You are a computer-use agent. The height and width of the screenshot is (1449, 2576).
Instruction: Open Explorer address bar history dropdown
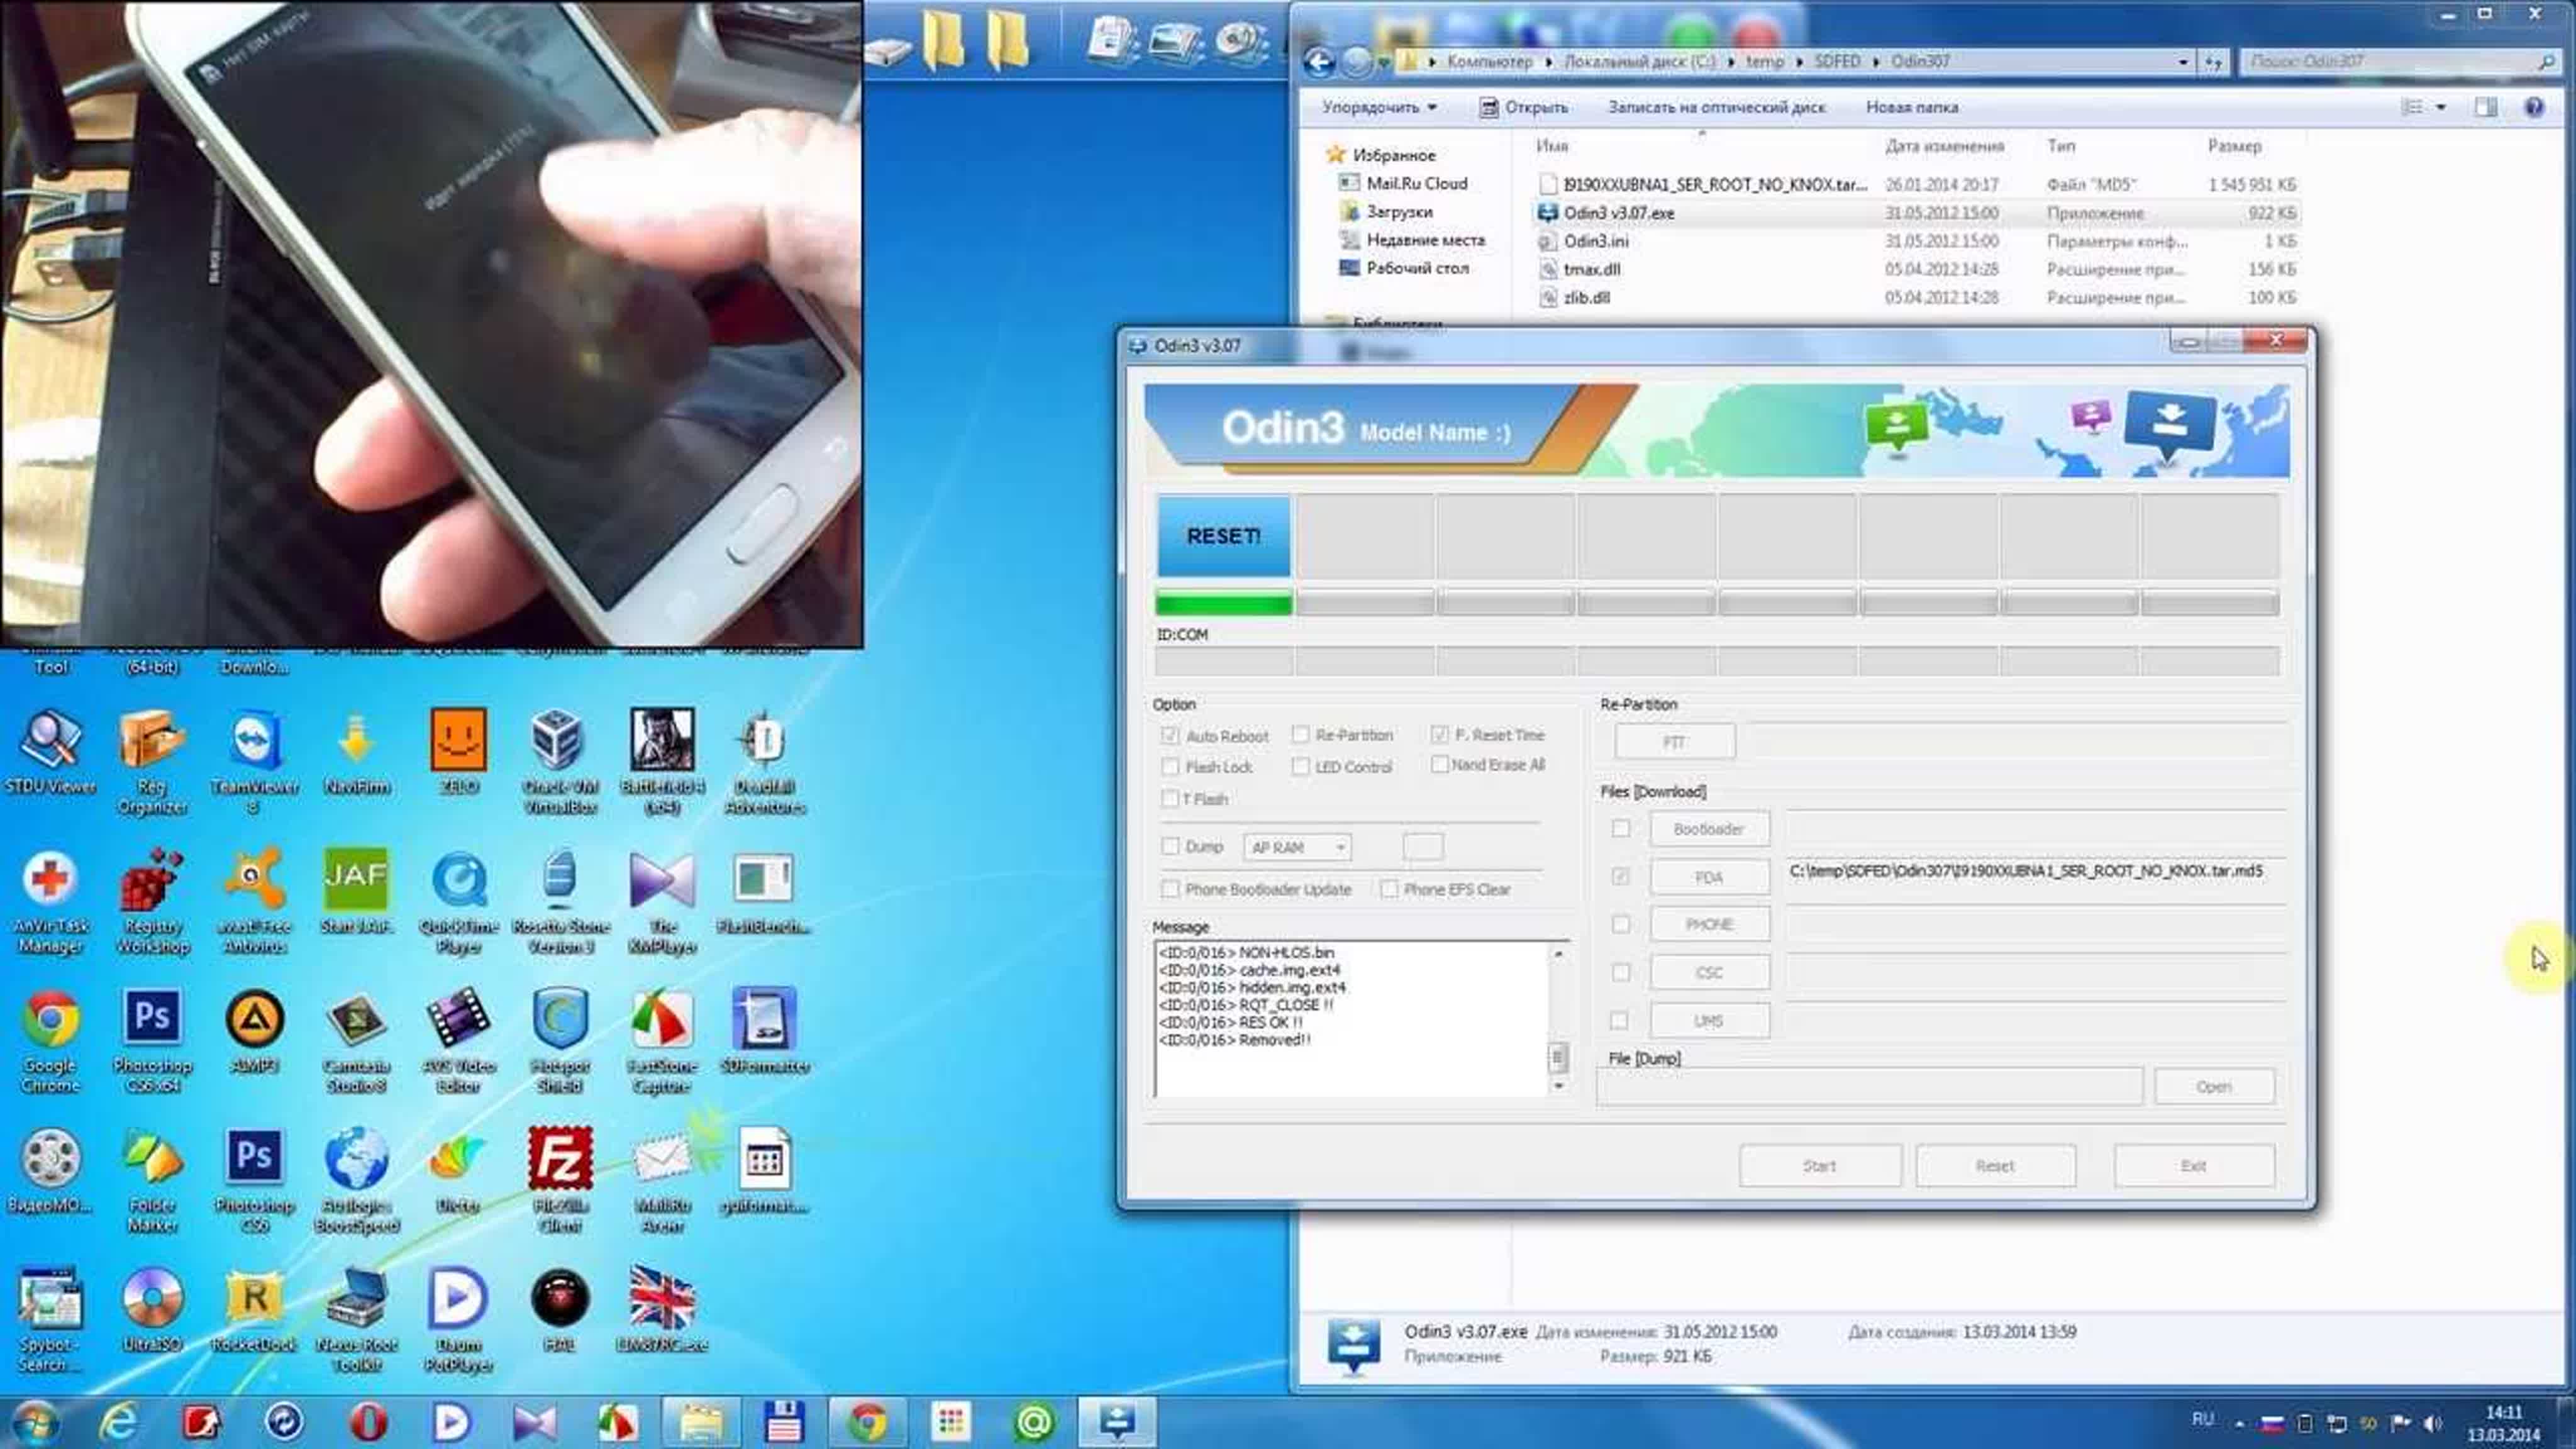[2182, 62]
